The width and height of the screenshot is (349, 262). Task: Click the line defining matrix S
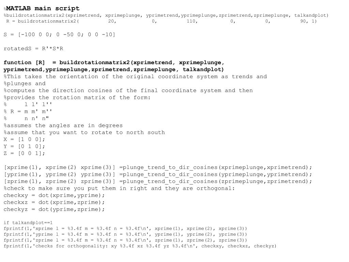tap(59, 34)
